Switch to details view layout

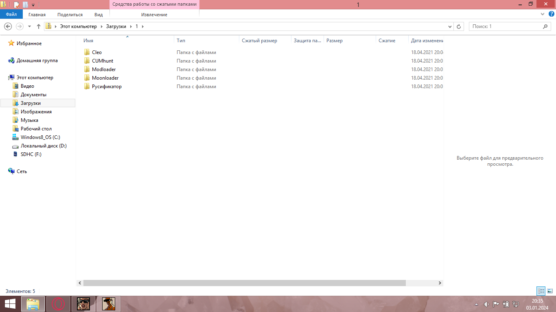click(541, 291)
